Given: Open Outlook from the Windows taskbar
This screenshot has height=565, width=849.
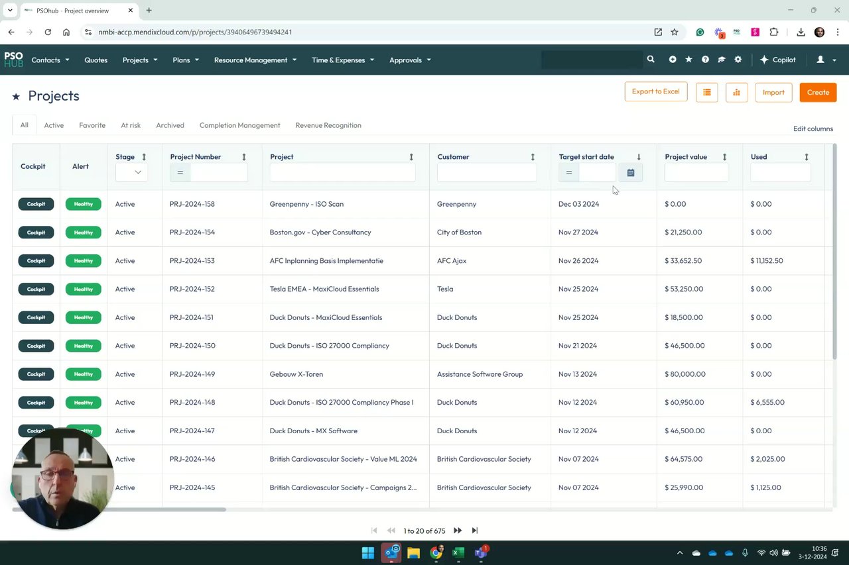Looking at the screenshot, I should pos(391,552).
